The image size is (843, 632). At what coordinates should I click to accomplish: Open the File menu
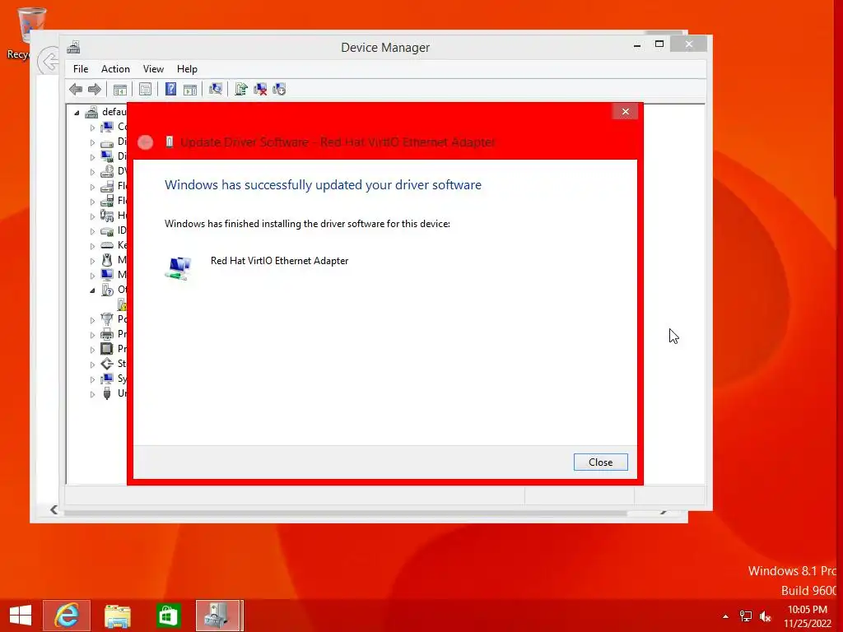(x=81, y=69)
